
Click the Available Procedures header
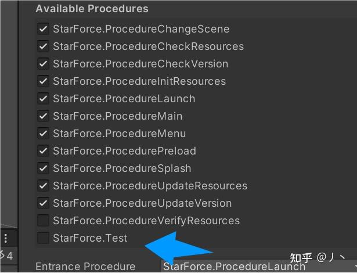pyautogui.click(x=92, y=9)
